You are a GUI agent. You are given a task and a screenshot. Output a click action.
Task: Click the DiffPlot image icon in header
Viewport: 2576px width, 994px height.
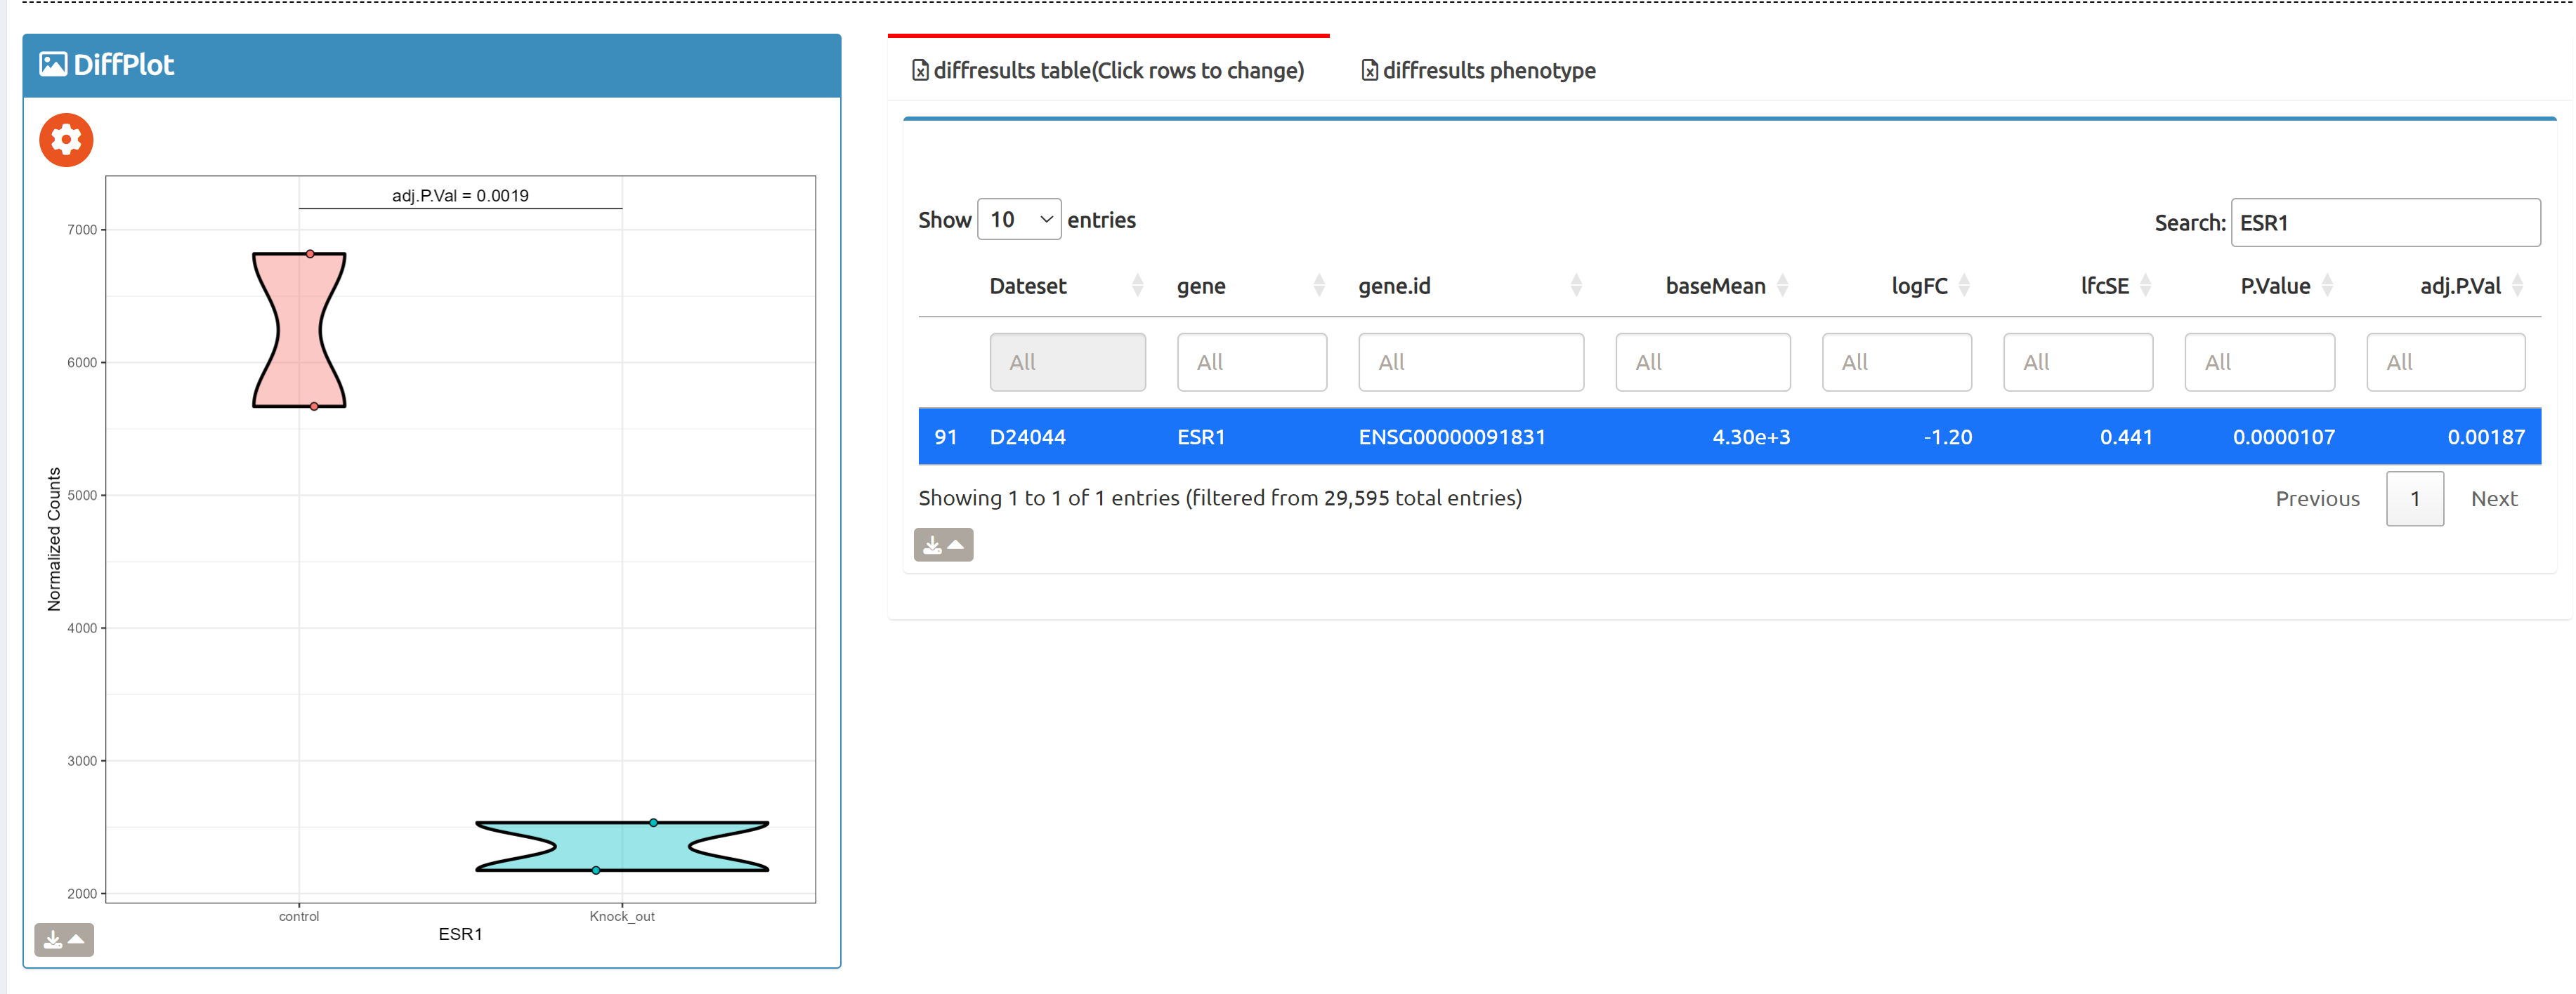[x=53, y=65]
